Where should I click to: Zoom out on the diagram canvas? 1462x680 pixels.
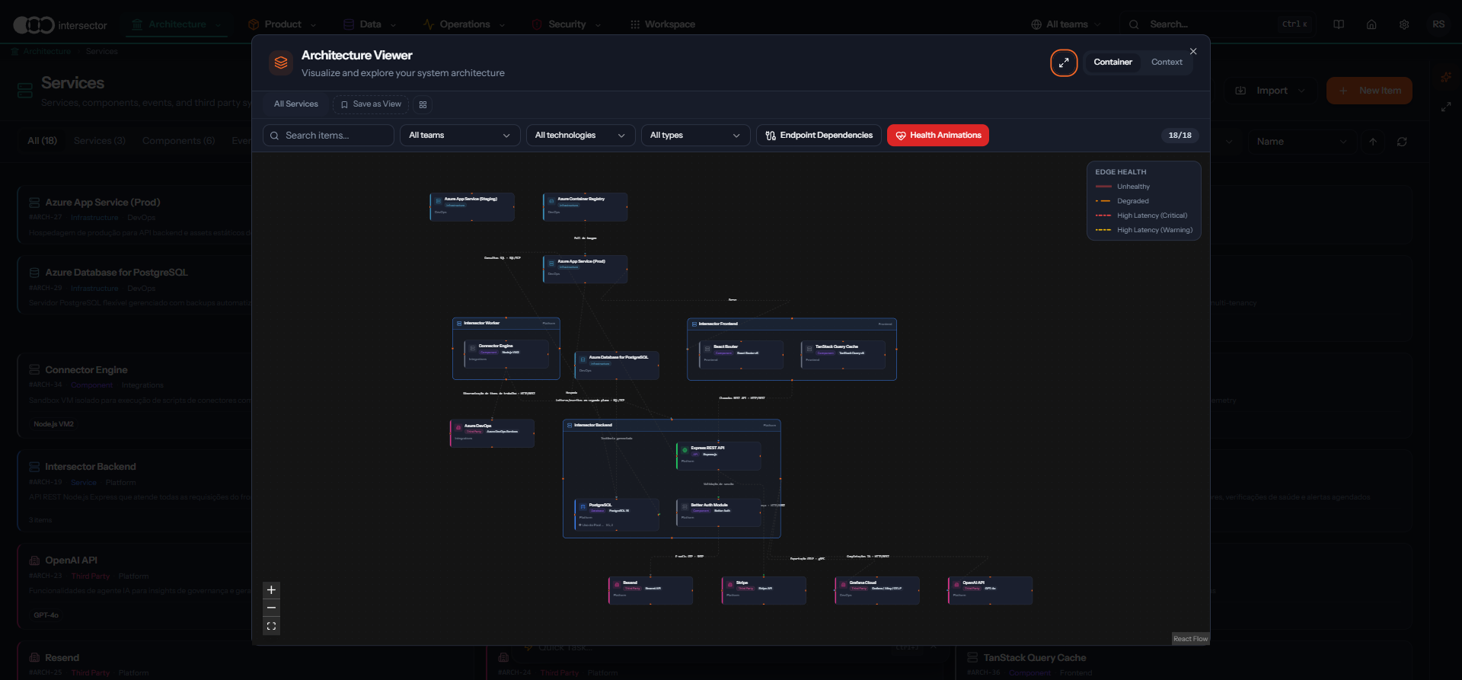pos(271,608)
